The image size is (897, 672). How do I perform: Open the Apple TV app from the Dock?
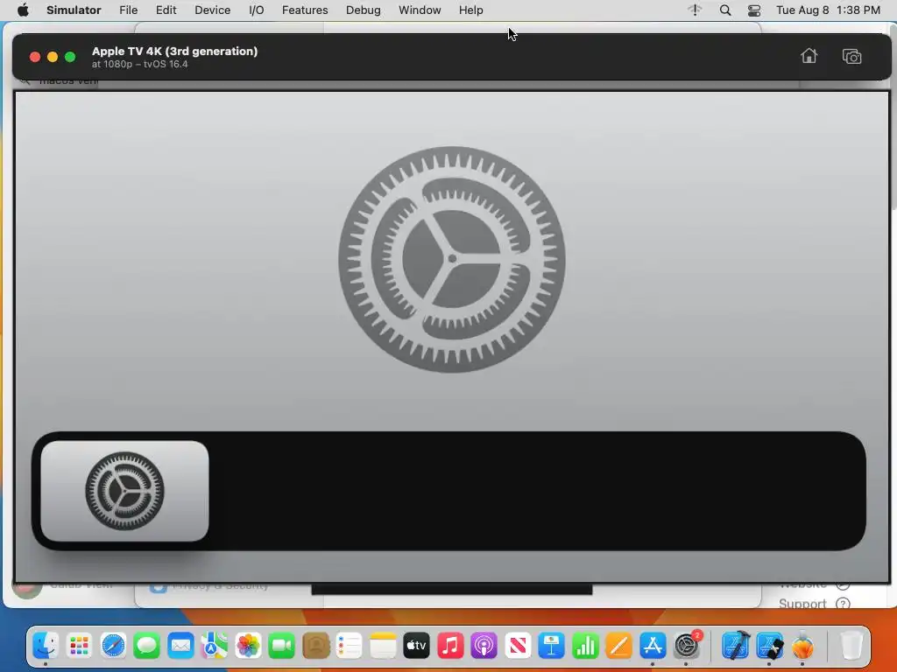(x=416, y=646)
